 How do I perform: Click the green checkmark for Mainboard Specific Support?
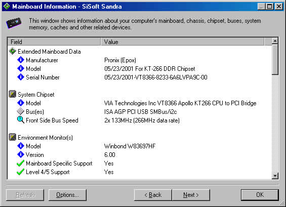[x=20, y=163]
